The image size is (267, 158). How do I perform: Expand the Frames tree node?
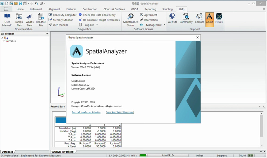point(4,41)
